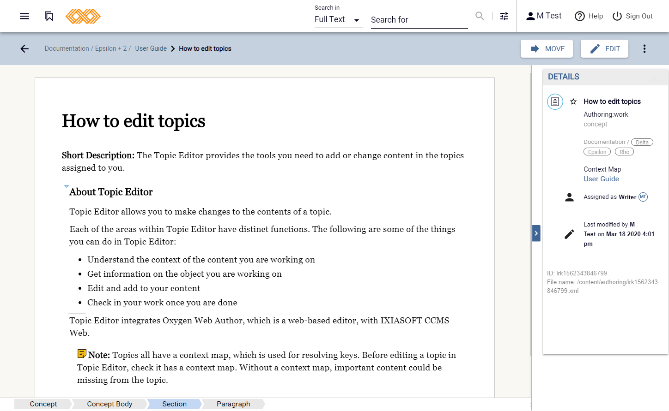Screen dimensions: 669x411
Task: Click 'Edit and add to your content' bullet
Action: 144,288
